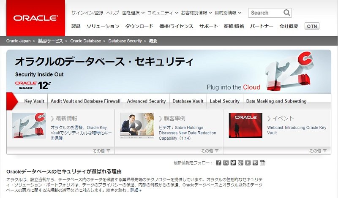Click the ヘルプ link
This screenshot has height=198, width=338.
pos(113,13)
